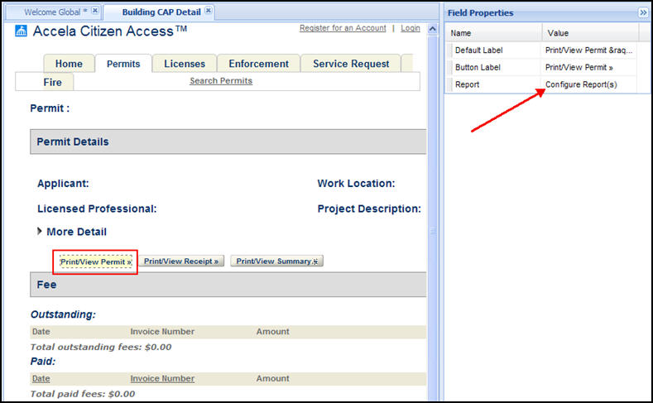The image size is (653, 403).
Task: Click the Accela Citizen Access logo icon
Action: click(22, 31)
